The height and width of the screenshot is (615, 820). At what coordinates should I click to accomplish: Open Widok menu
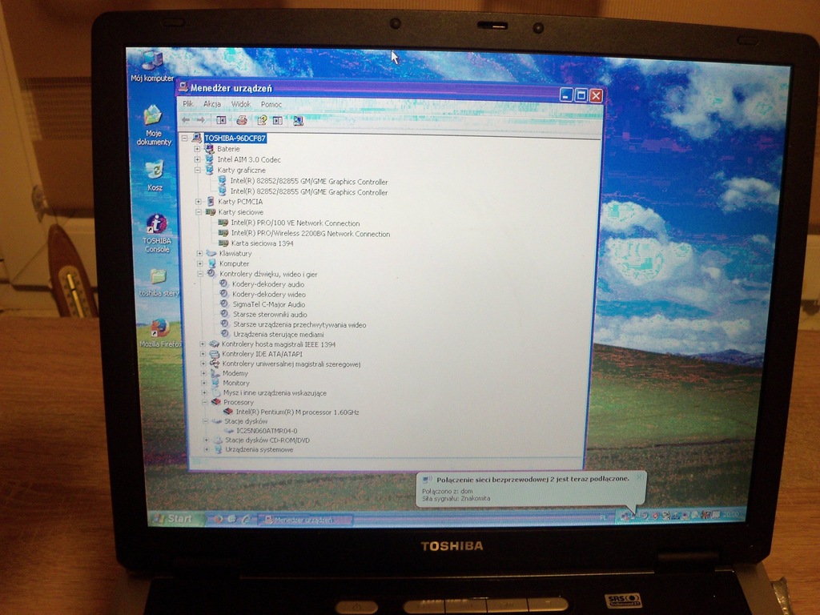pyautogui.click(x=241, y=104)
